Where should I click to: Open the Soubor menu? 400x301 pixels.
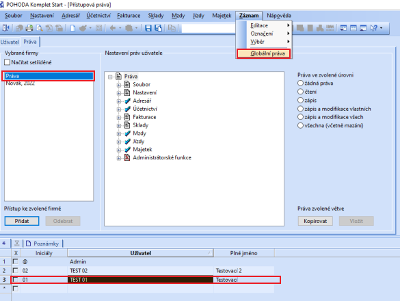(x=14, y=16)
